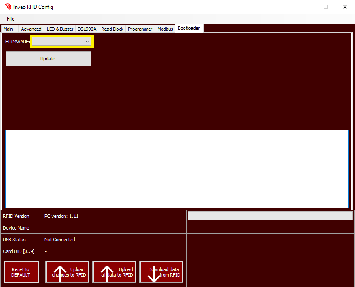The width and height of the screenshot is (355, 287).
Task: Click the Download data from RFID arrow
Action: (154, 272)
